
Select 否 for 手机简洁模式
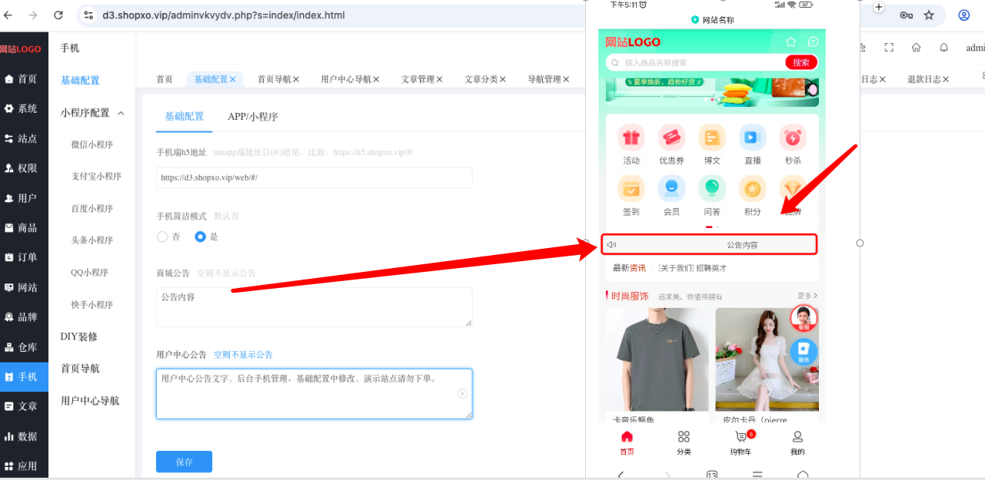[x=162, y=237]
